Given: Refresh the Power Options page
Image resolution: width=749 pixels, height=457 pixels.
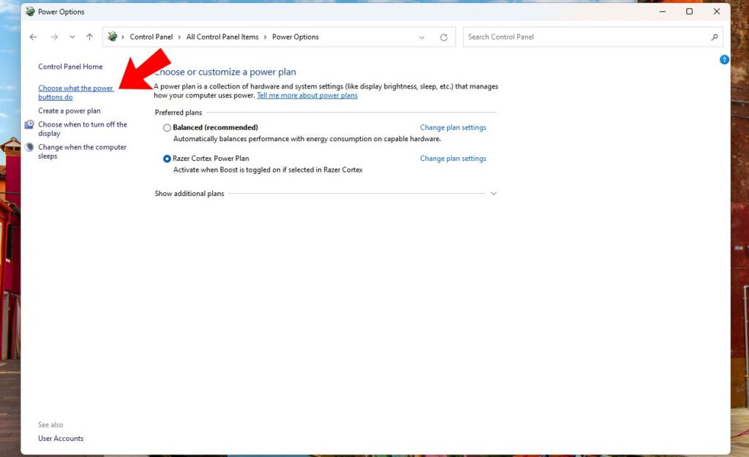Looking at the screenshot, I should tap(444, 37).
